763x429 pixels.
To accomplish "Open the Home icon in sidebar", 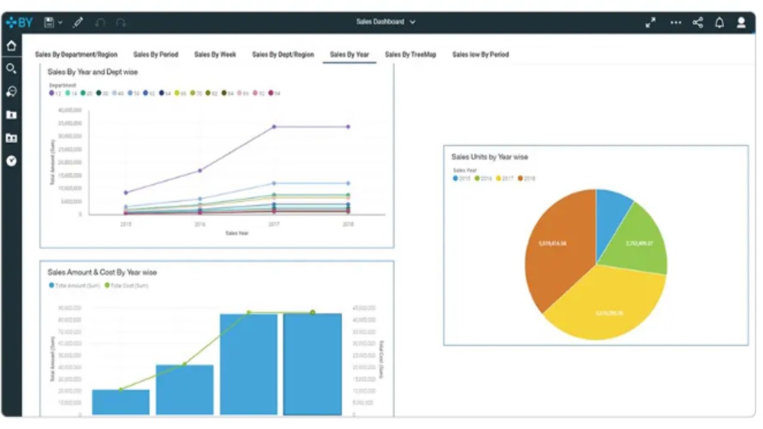I will point(11,46).
